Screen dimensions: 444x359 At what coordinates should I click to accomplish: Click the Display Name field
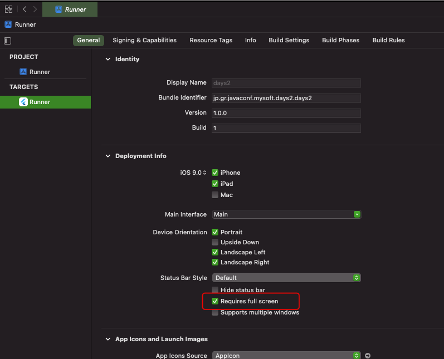286,83
